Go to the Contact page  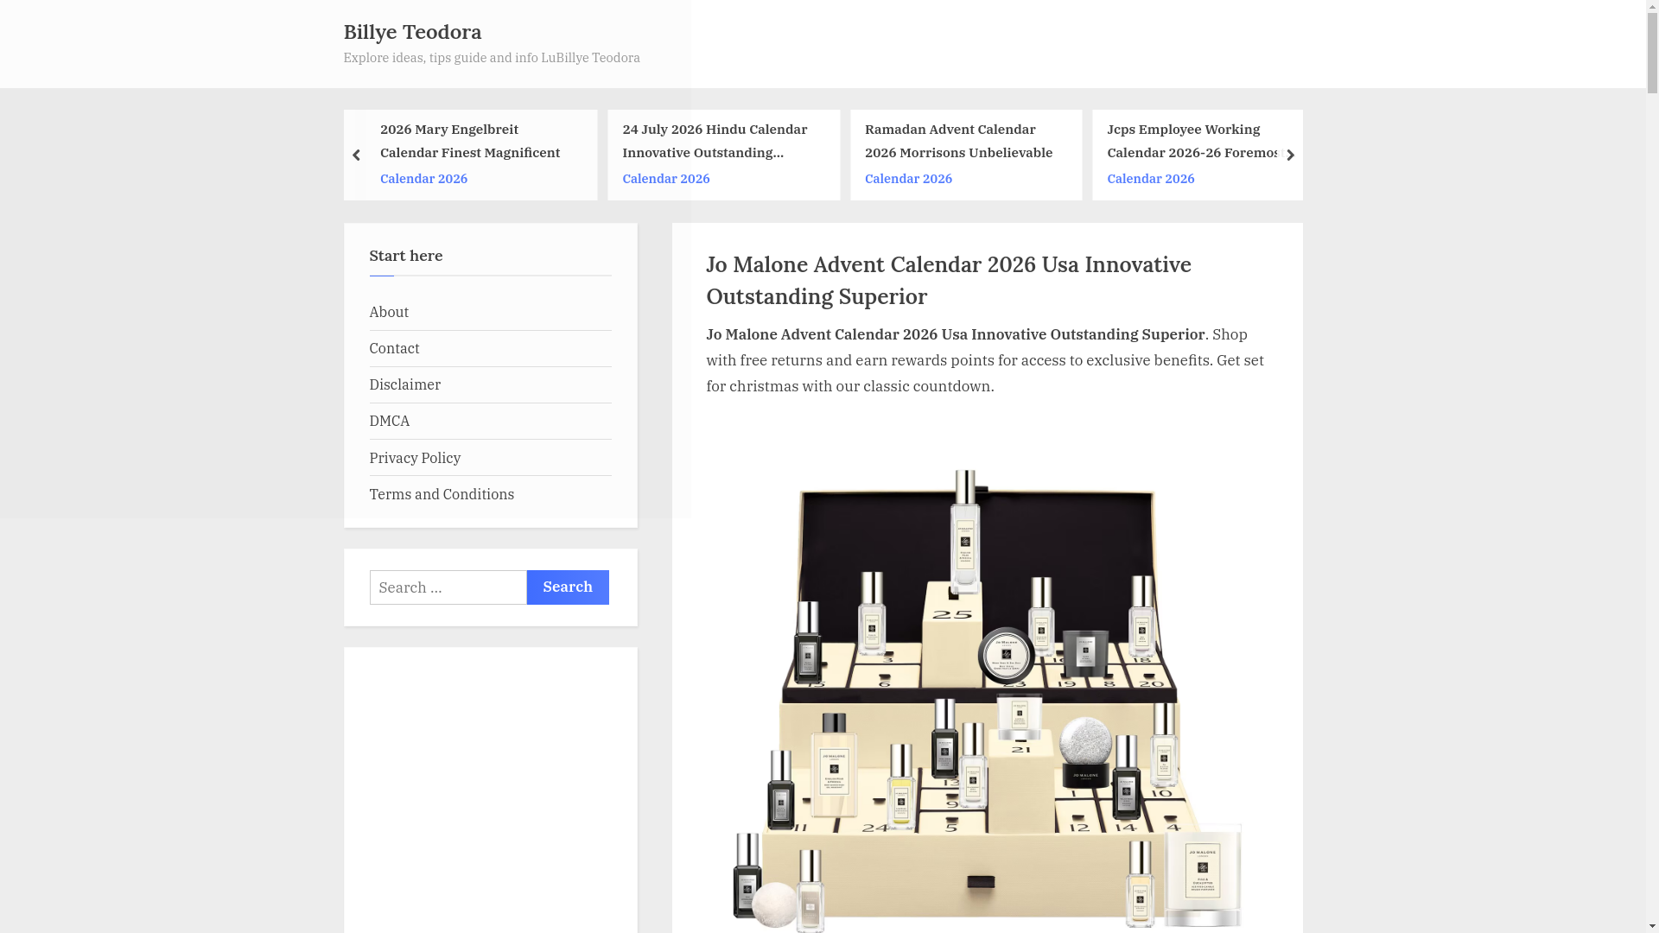[x=394, y=348]
